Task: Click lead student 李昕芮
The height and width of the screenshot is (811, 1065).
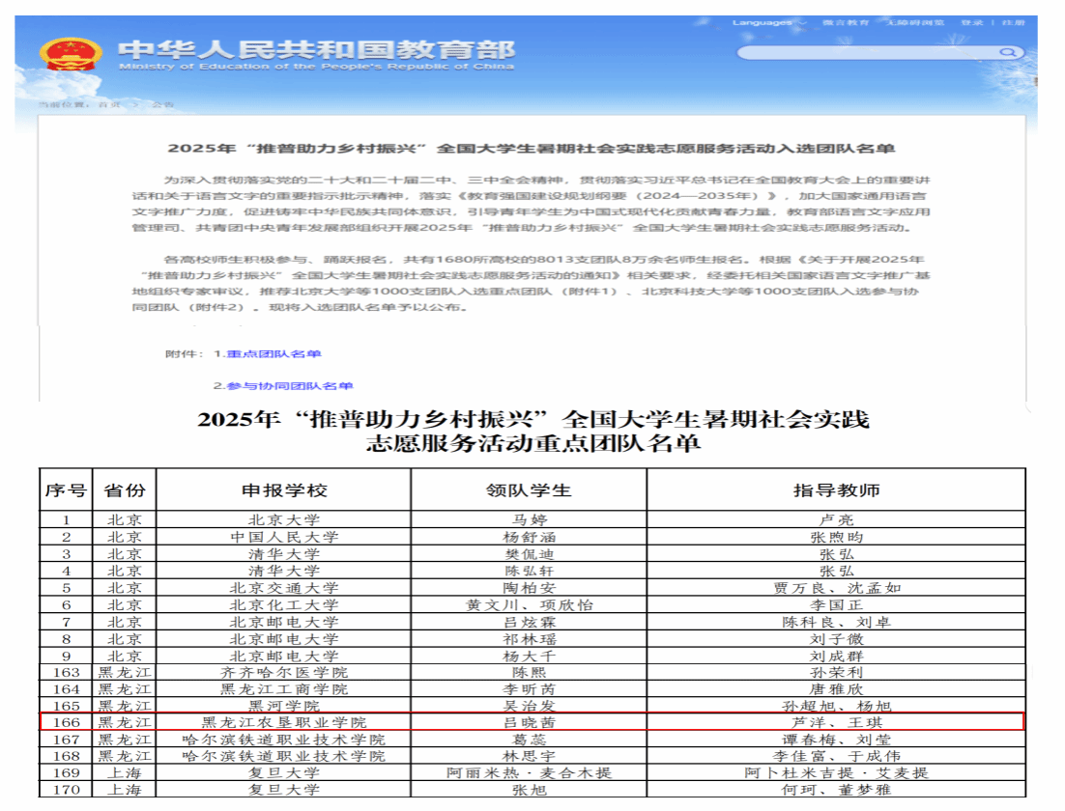Action: tap(529, 688)
